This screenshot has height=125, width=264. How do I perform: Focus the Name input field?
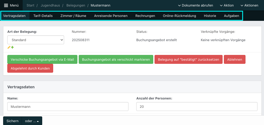[x=68, y=107]
